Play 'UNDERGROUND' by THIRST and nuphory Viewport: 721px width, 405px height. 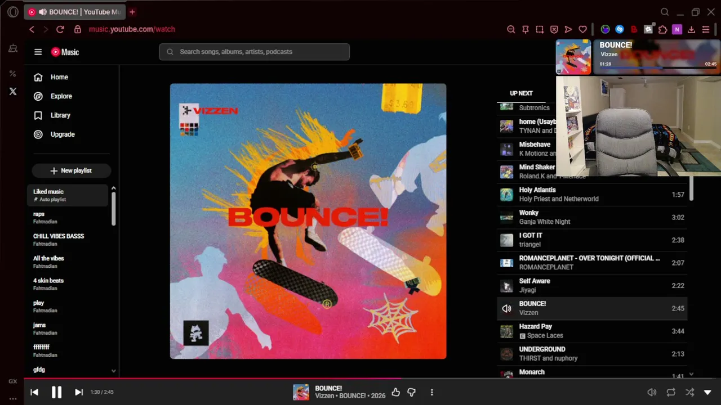point(592,354)
